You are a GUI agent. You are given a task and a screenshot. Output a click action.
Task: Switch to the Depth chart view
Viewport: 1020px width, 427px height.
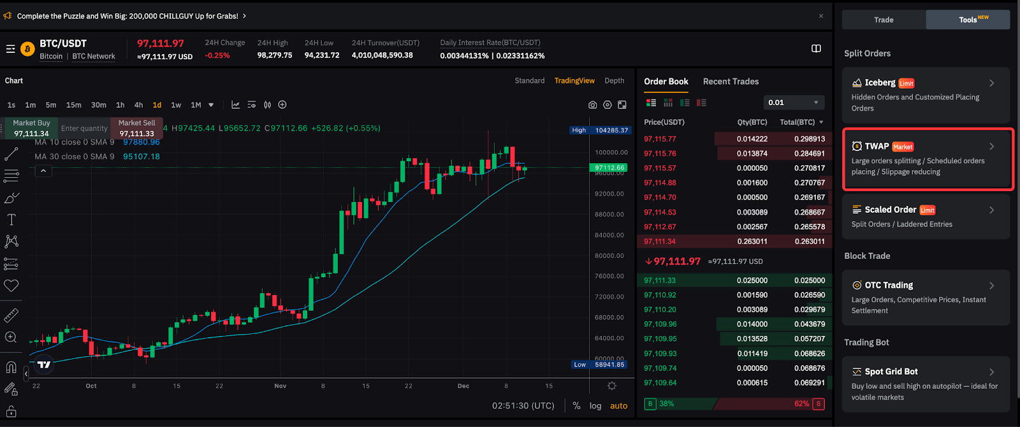pyautogui.click(x=614, y=81)
